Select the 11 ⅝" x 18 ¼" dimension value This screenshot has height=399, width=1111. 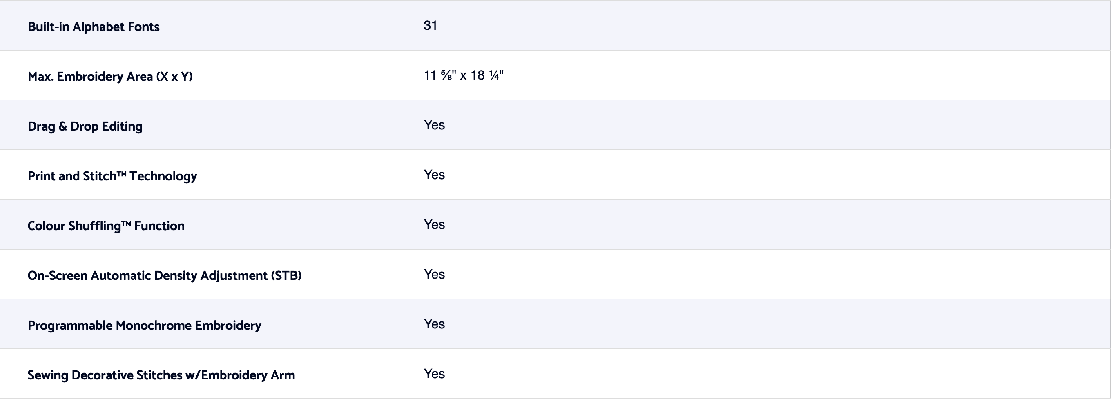(463, 75)
